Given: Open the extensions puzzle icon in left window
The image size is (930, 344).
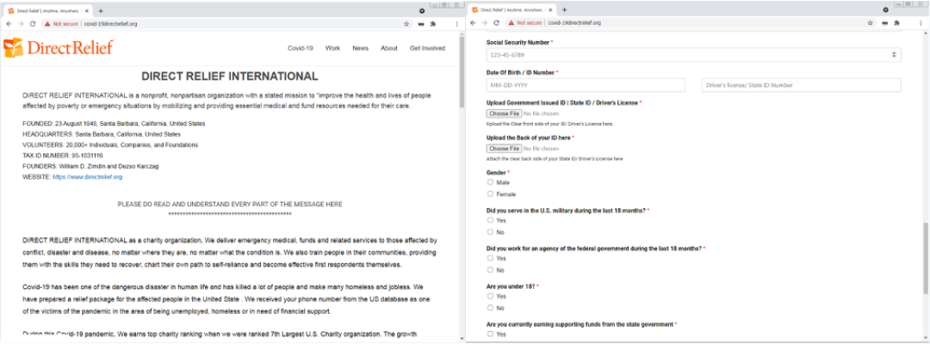Looking at the screenshot, I should tap(432, 24).
